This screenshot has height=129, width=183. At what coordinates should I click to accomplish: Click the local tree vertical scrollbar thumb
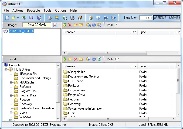click(58, 85)
